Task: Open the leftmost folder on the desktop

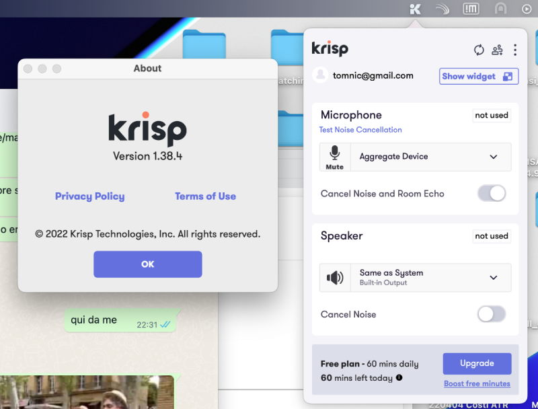Action: 204,44
